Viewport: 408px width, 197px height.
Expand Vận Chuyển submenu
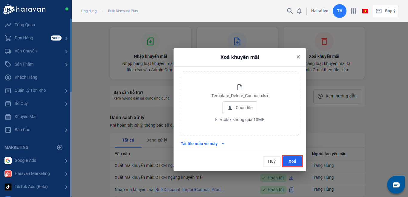point(66,51)
